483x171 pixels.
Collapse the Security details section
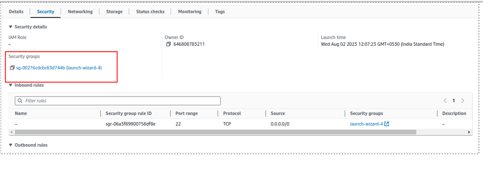[x=10, y=27]
